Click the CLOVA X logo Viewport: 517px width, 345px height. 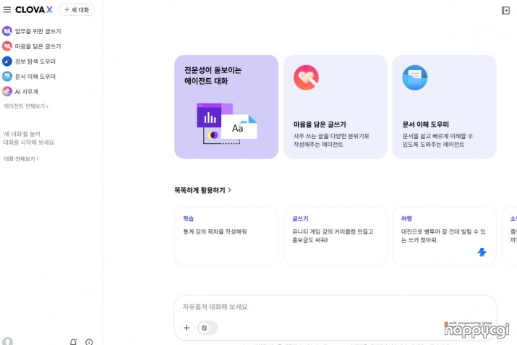click(34, 10)
